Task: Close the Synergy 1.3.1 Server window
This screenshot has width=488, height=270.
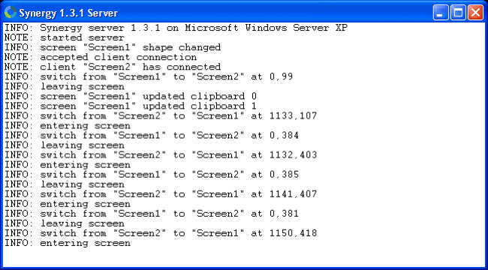Action: [475, 13]
